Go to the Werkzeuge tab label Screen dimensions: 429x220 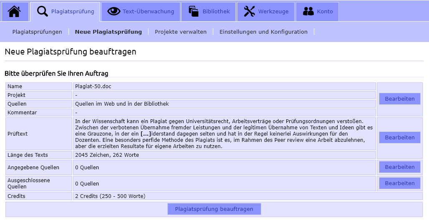273,12
